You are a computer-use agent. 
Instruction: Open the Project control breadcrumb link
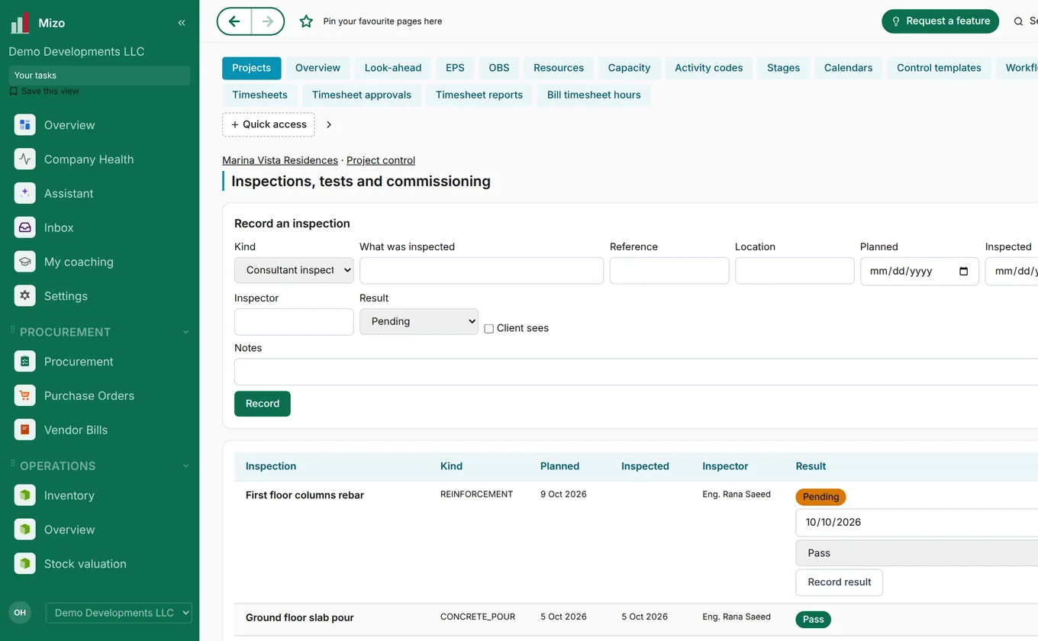tap(381, 160)
